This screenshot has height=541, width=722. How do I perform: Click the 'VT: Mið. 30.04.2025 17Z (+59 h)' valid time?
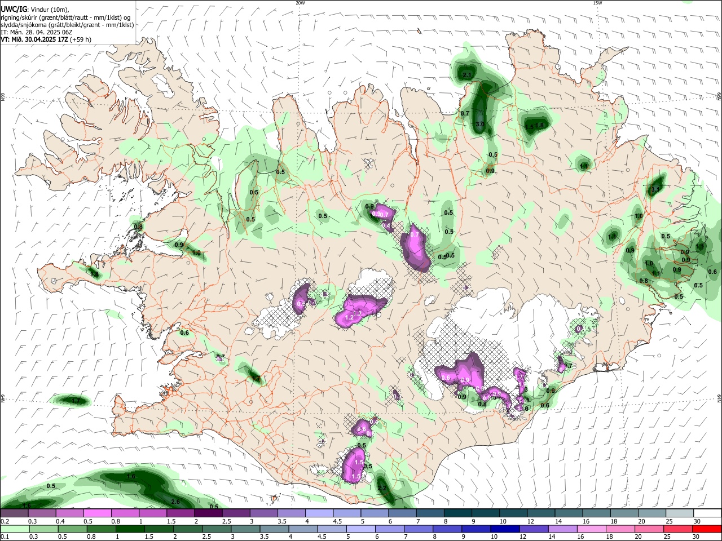[x=46, y=39]
